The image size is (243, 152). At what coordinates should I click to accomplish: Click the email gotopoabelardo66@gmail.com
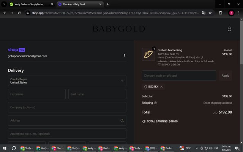click(x=27, y=56)
